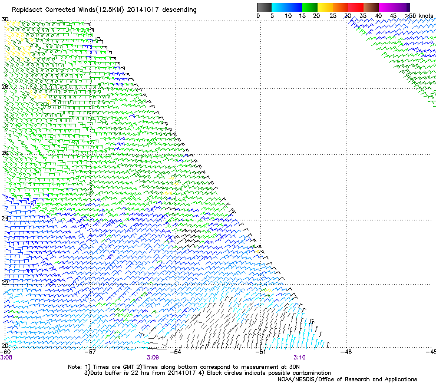
Task: Select the gray 0-5 knots legend swatch
Action: tap(264, 7)
